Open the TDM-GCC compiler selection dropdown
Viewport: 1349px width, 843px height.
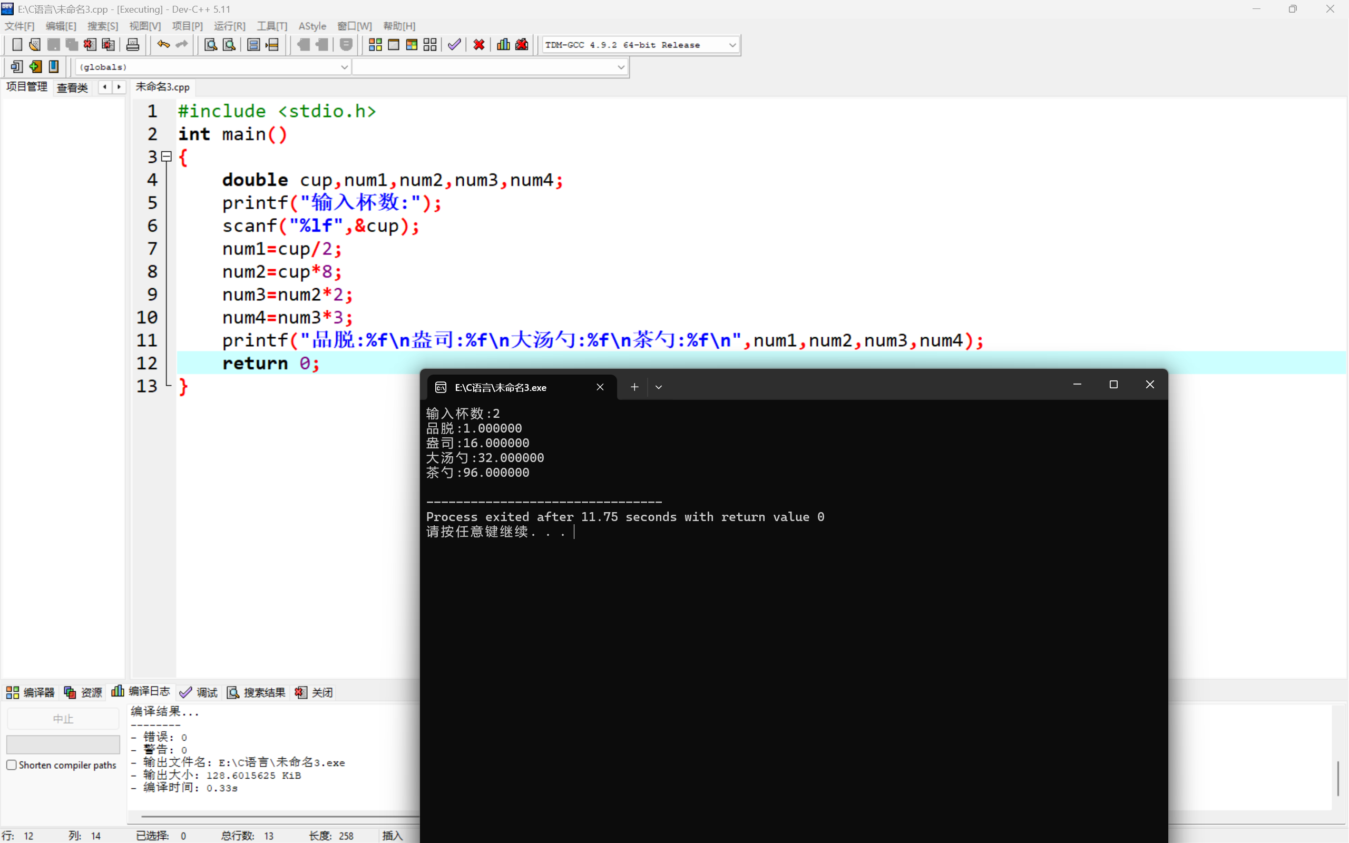732,45
